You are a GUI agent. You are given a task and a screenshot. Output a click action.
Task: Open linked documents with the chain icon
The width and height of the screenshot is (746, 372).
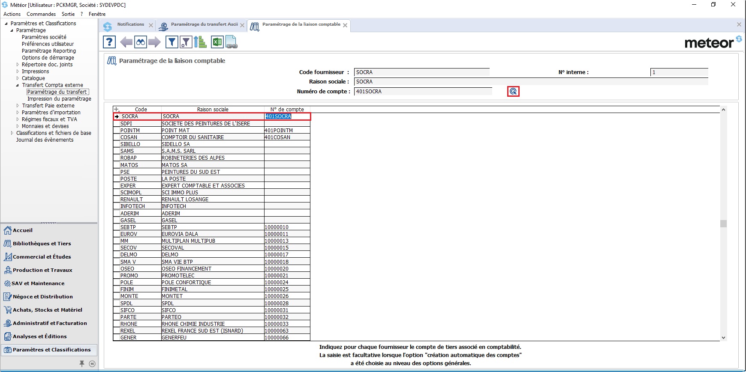pyautogui.click(x=231, y=42)
